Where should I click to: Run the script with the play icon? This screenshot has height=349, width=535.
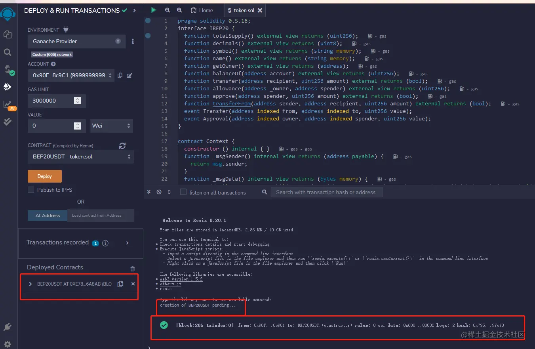point(153,10)
